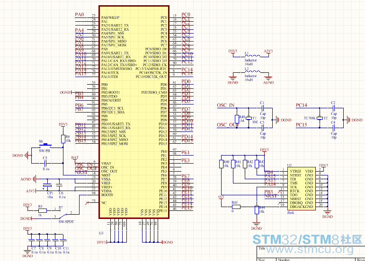The height and width of the screenshot is (261, 365).
Task: Click the VBAT pin label
Action: (107, 164)
